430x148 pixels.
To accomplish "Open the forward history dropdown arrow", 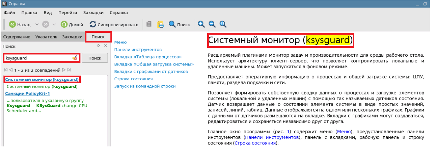I will tap(54, 24).
